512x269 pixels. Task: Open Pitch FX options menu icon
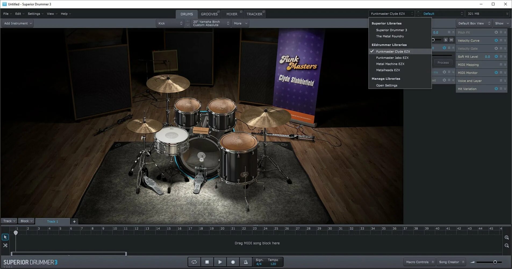click(501, 32)
